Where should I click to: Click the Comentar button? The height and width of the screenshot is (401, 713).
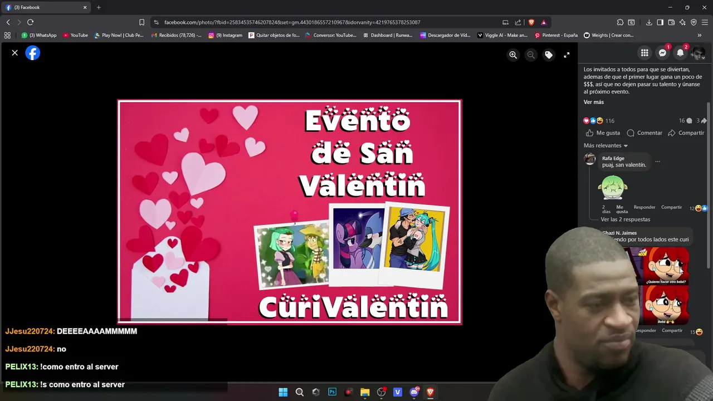coord(644,133)
